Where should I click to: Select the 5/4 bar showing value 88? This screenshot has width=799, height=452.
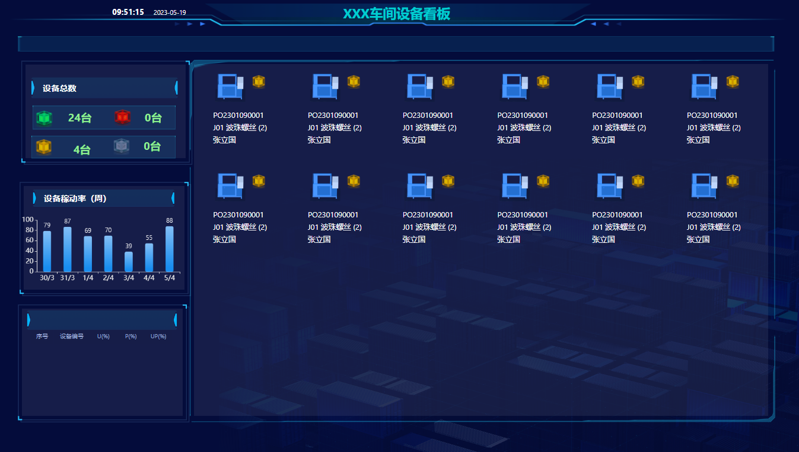coord(170,249)
